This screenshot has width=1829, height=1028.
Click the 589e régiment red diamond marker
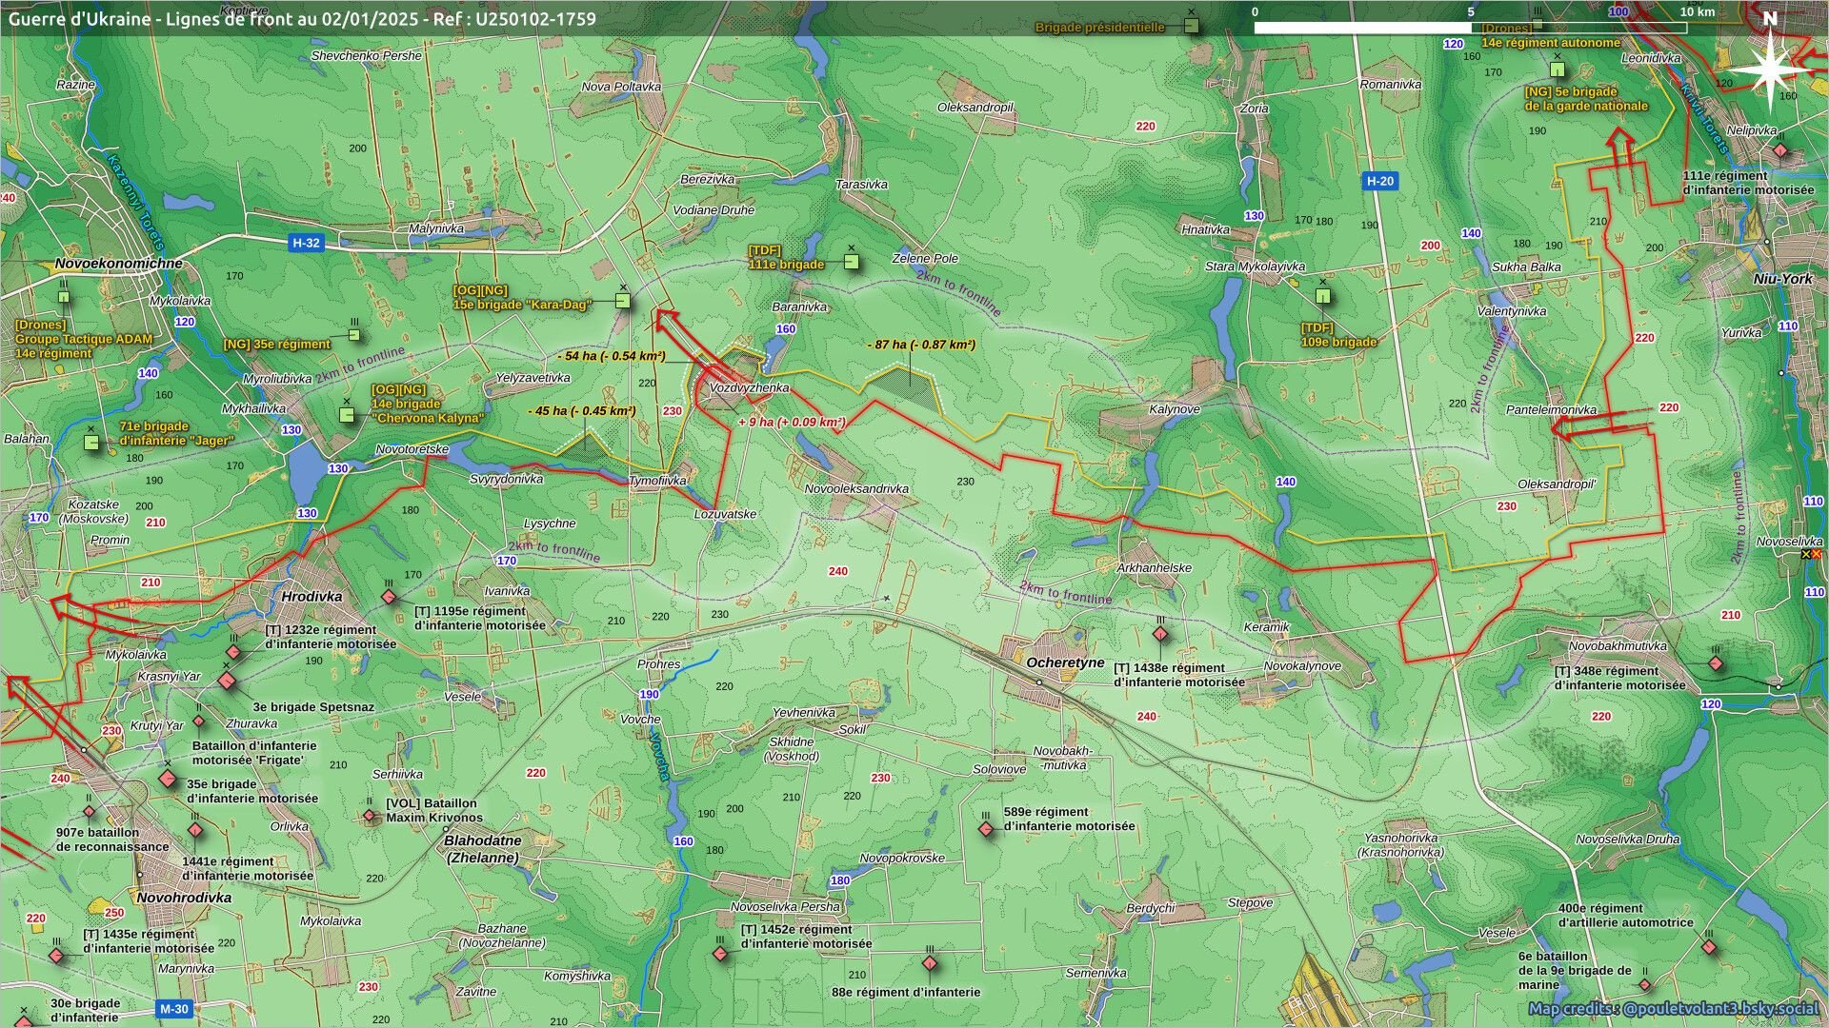pyautogui.click(x=986, y=829)
